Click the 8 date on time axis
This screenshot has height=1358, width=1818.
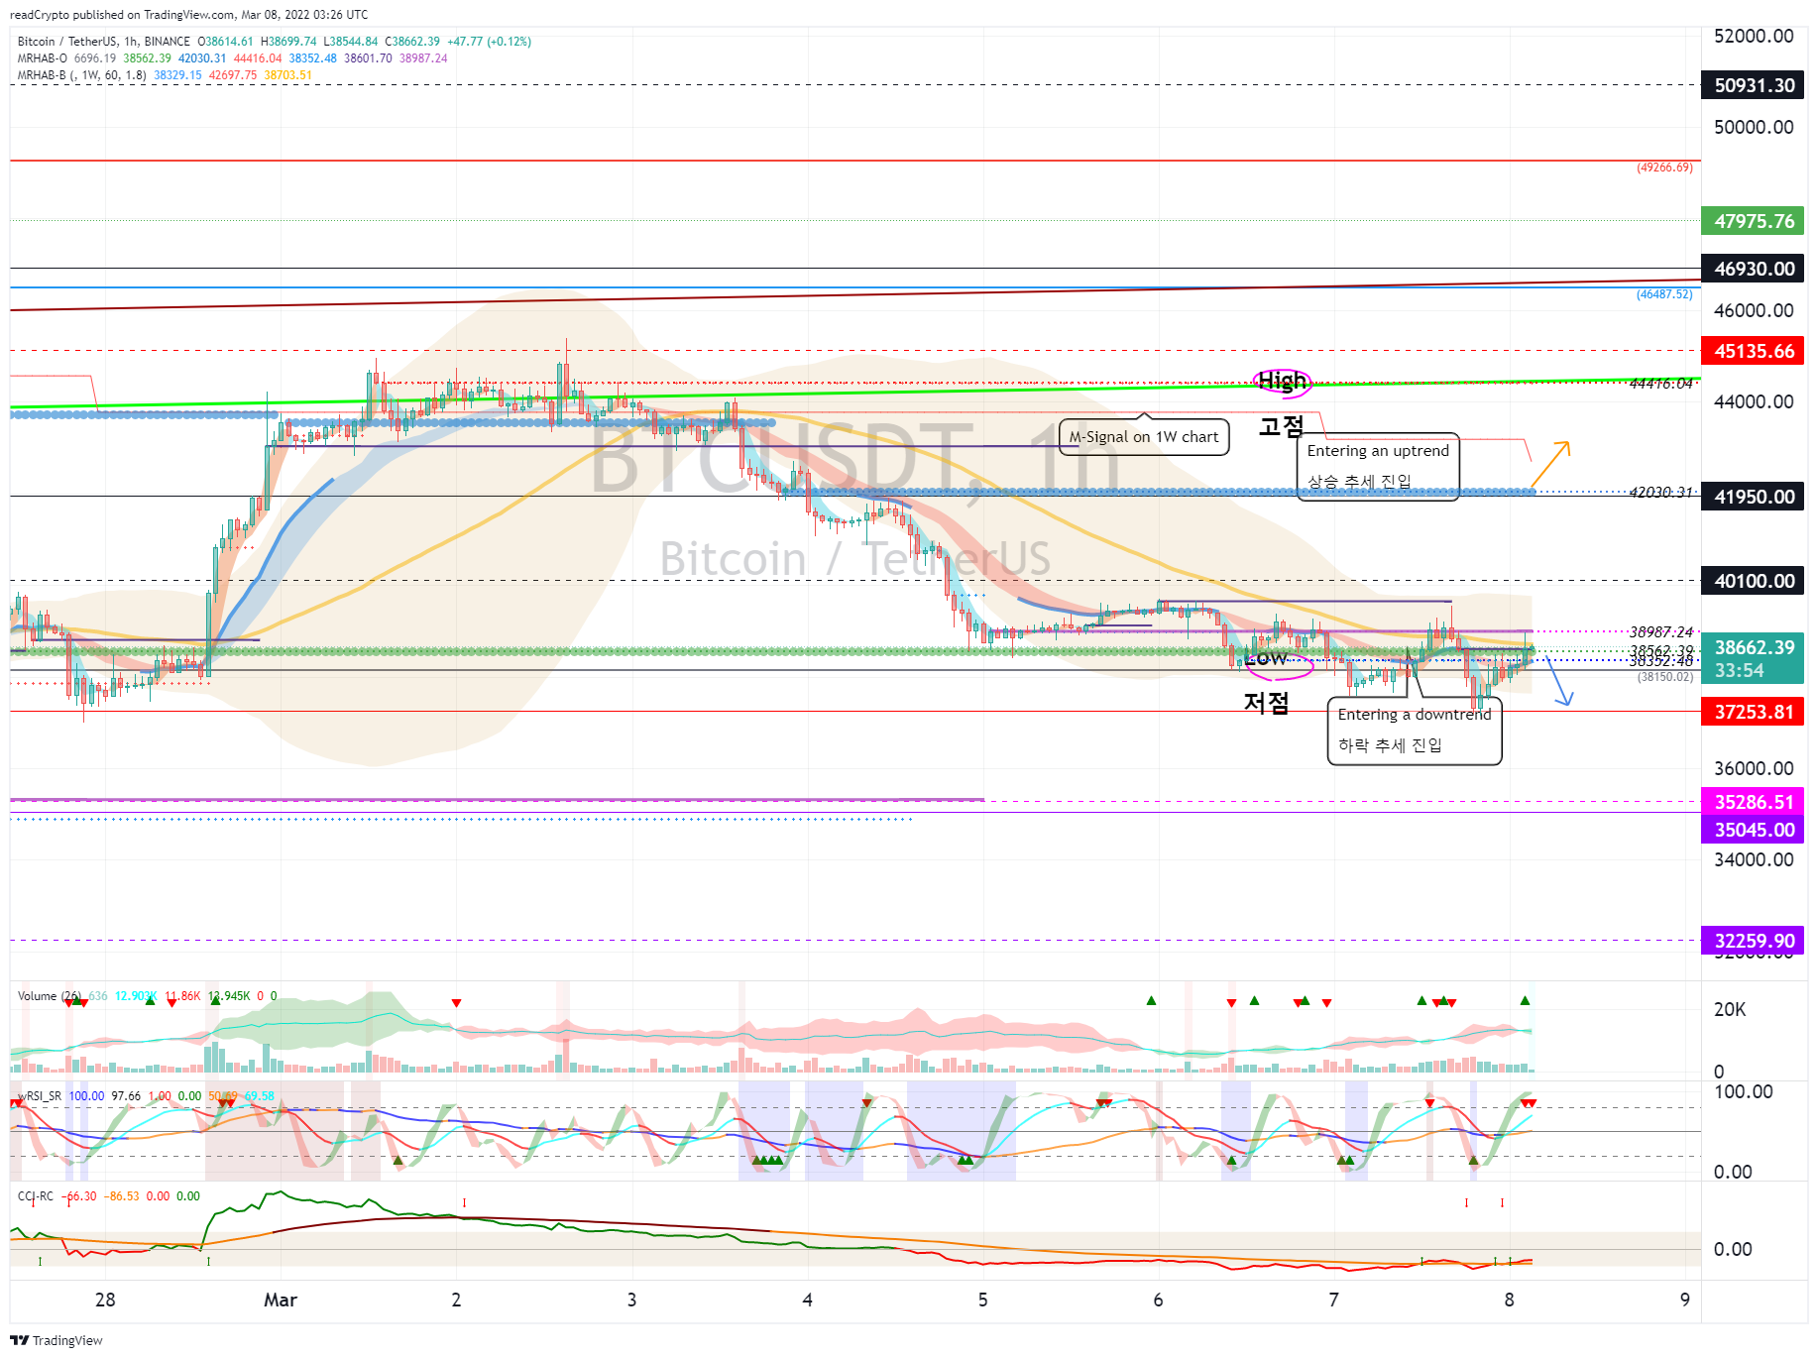coord(1509,1300)
